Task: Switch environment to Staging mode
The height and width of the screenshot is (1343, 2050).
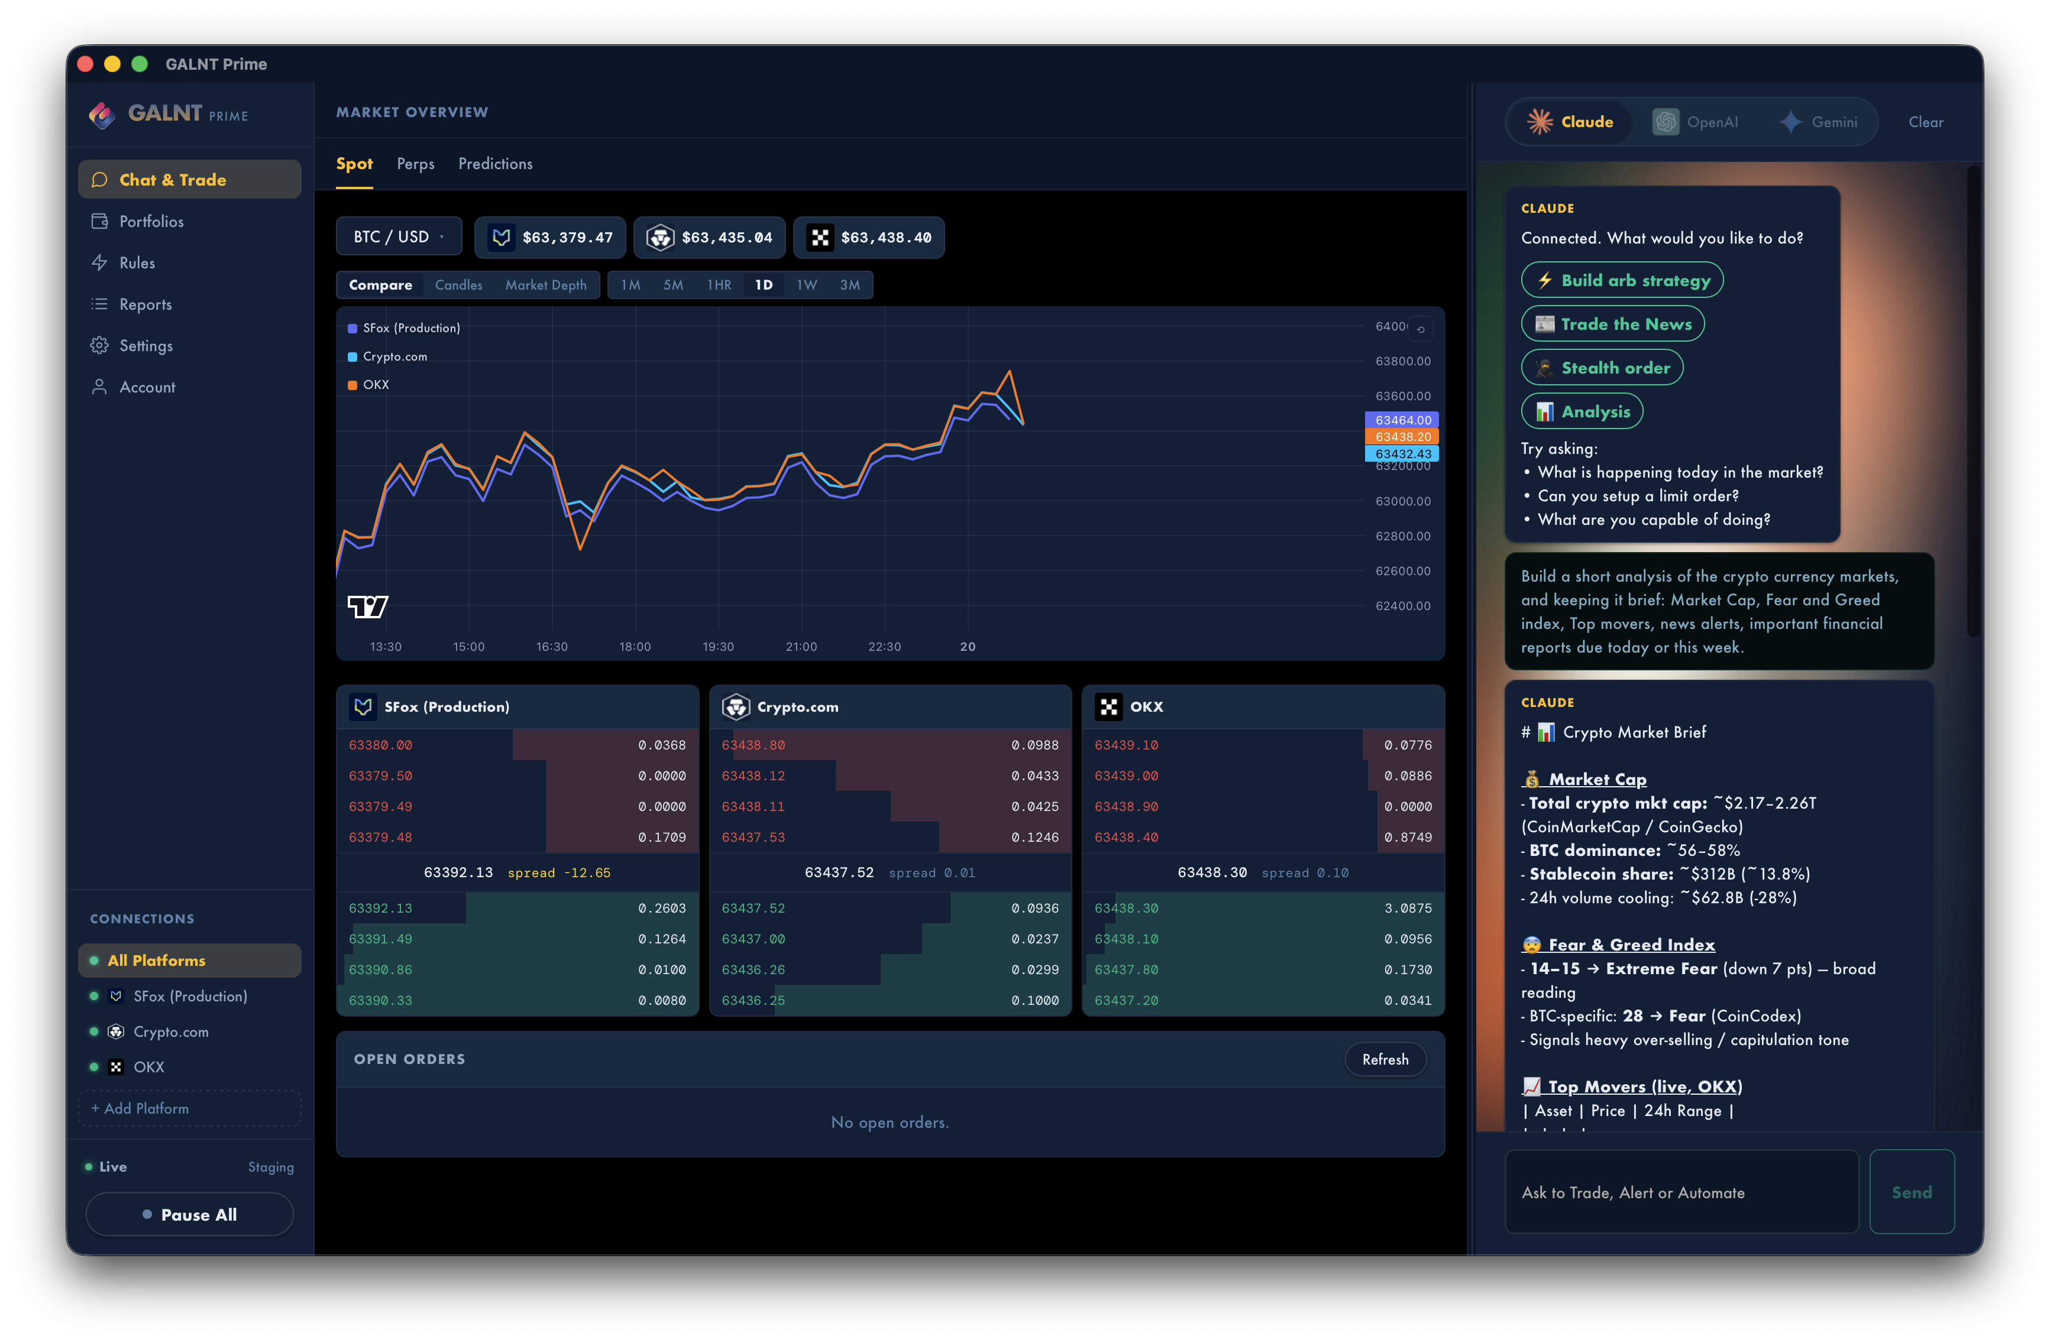Action: coord(270,1166)
